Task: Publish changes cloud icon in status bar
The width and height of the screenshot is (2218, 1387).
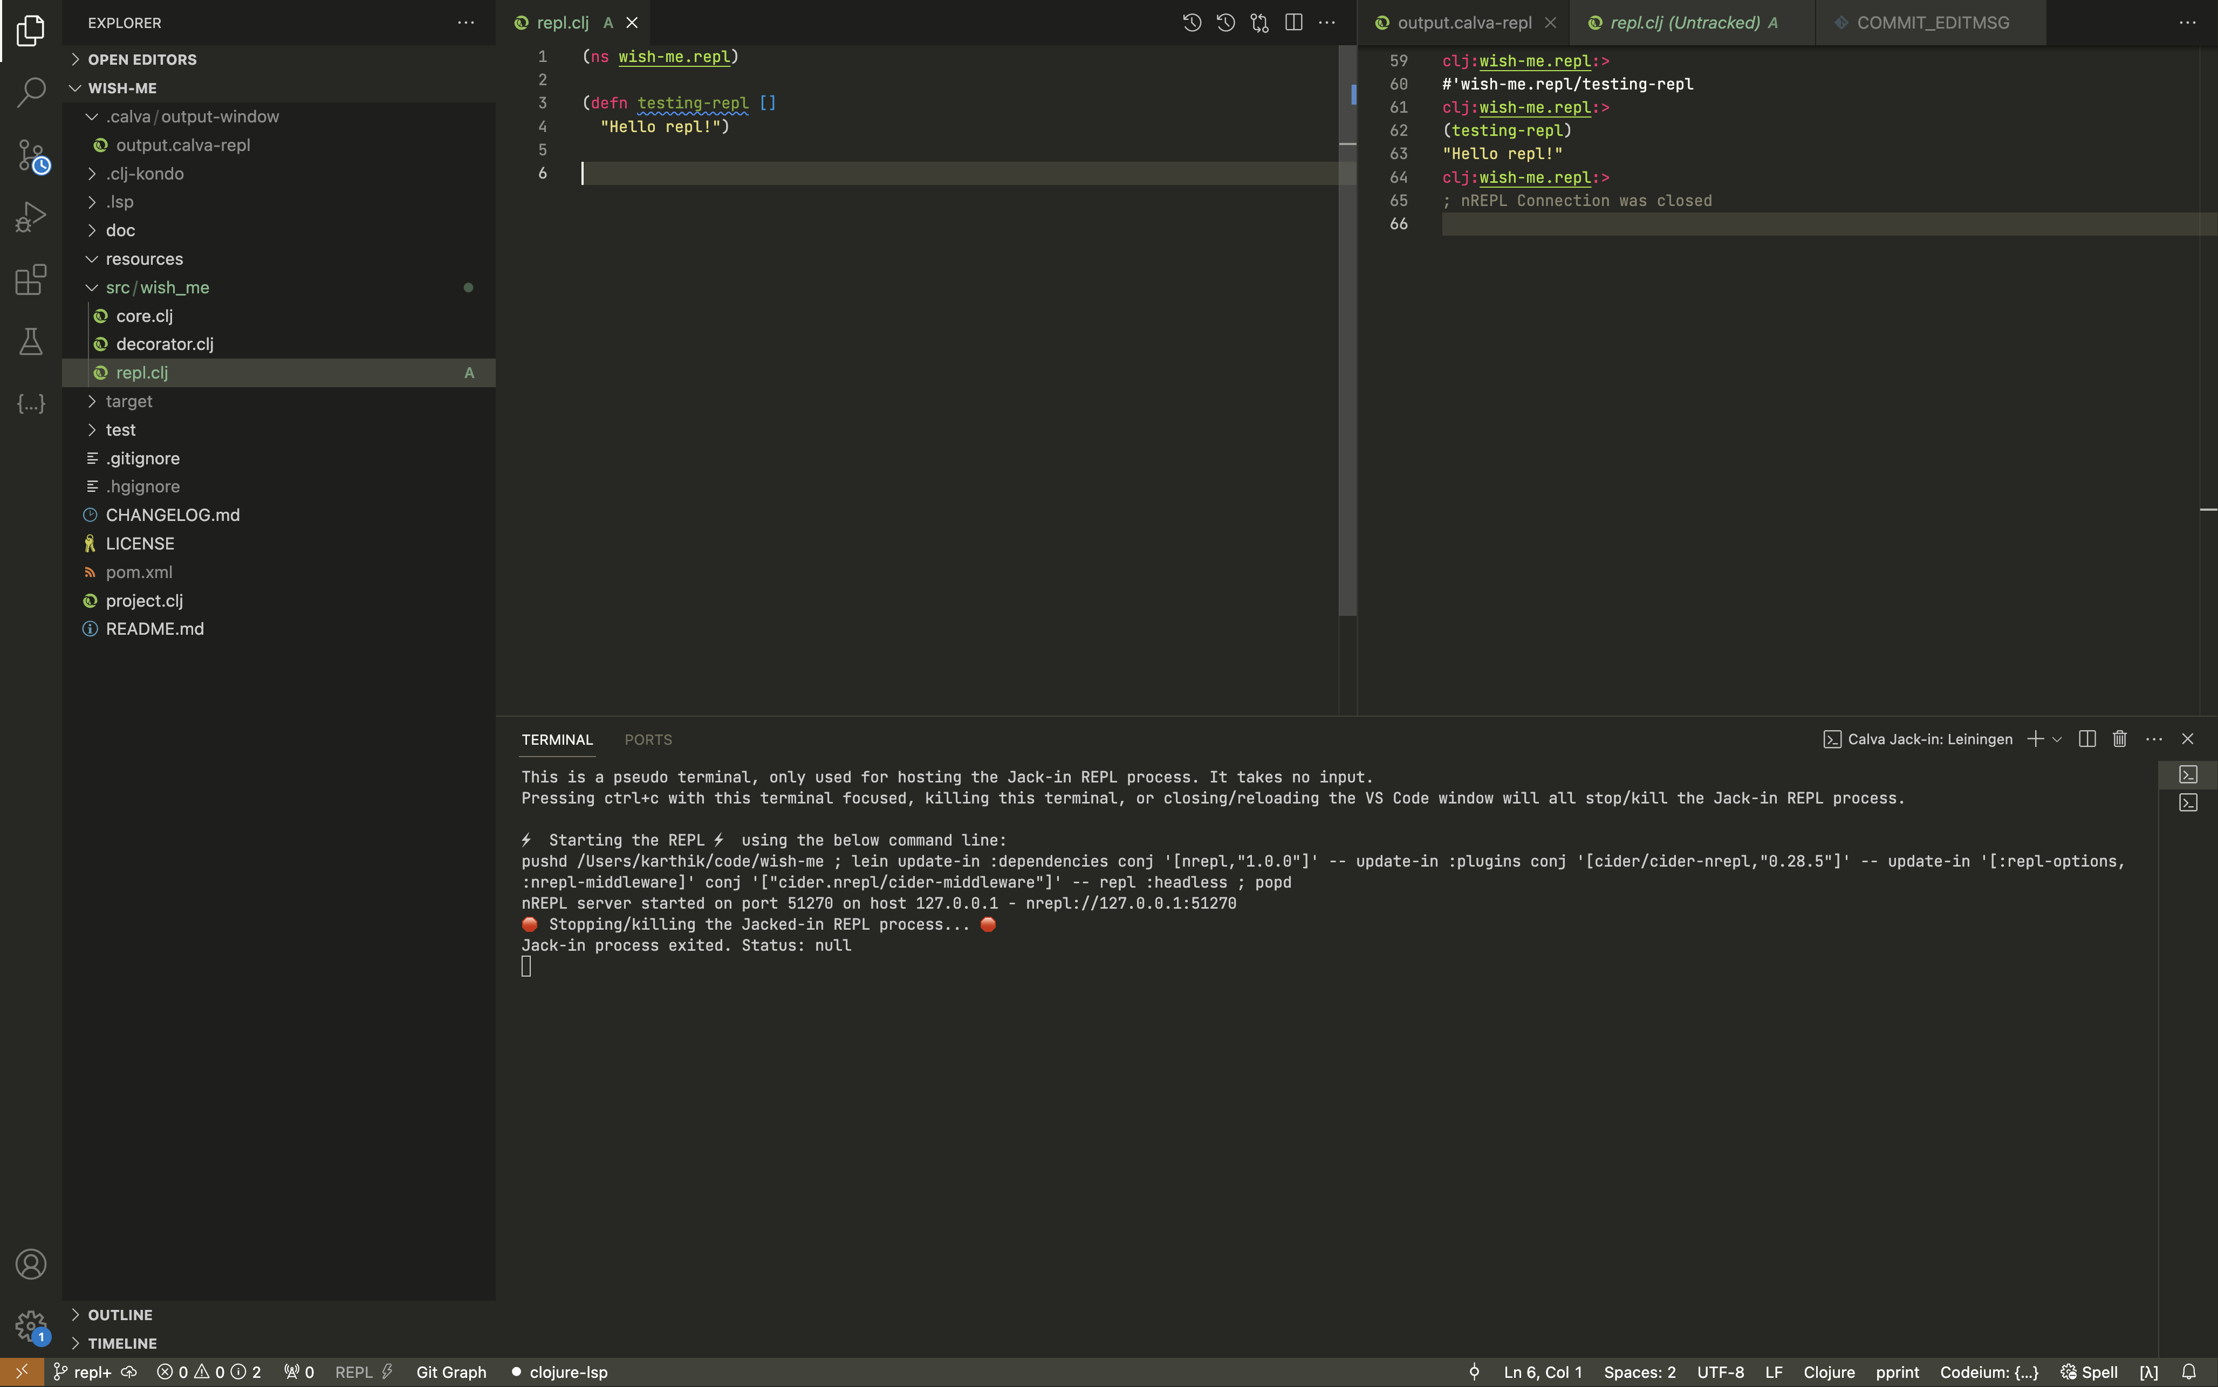Action: pos(129,1372)
